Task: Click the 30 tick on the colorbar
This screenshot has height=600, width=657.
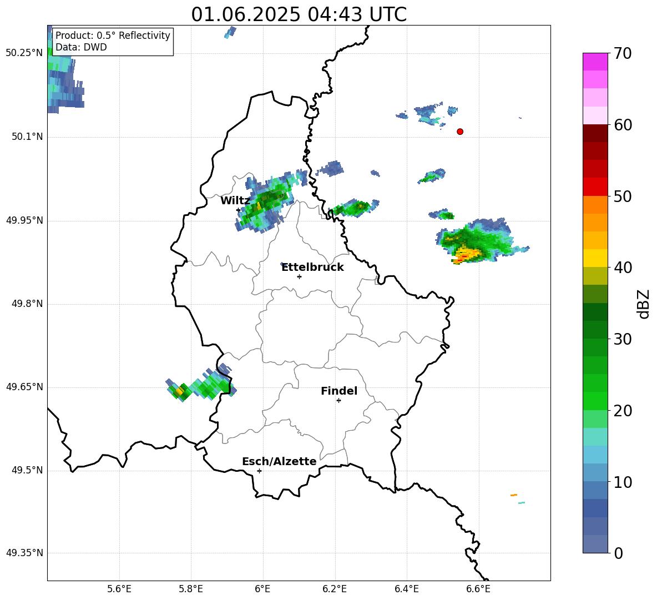Action: tap(623, 339)
